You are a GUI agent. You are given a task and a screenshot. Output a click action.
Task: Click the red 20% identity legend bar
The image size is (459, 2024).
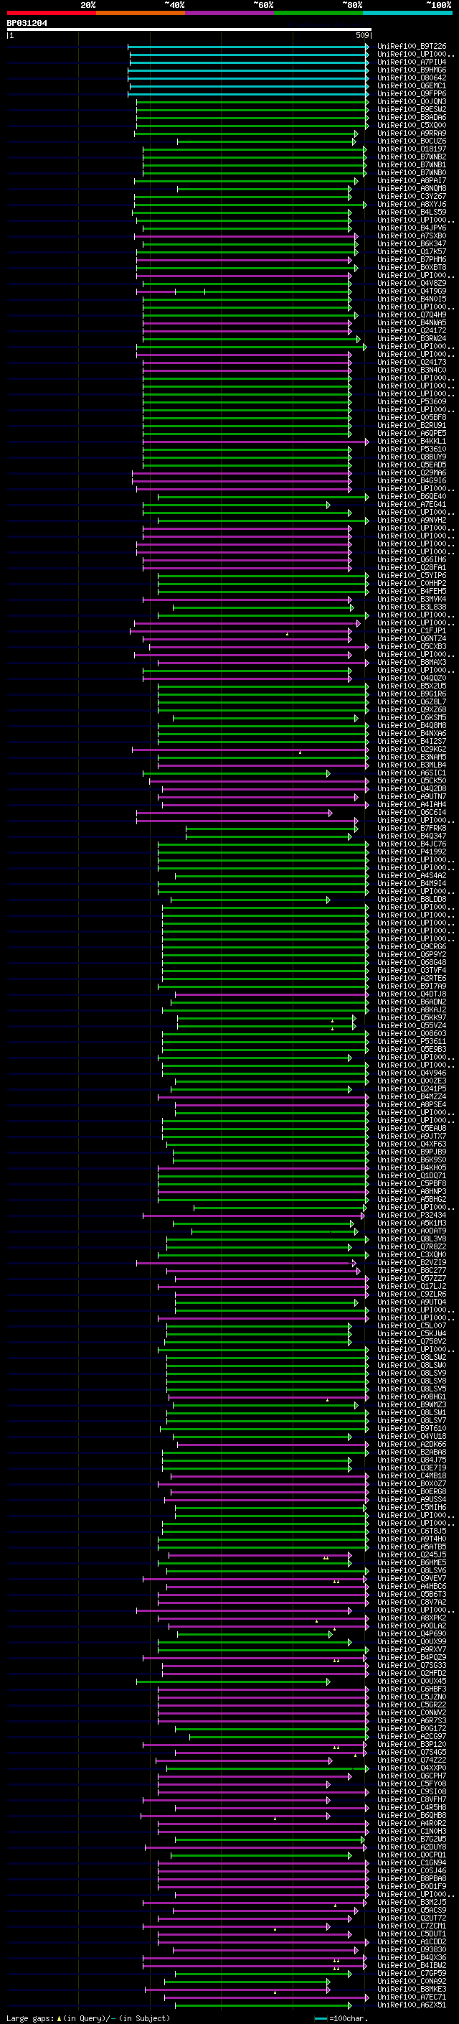(x=51, y=13)
